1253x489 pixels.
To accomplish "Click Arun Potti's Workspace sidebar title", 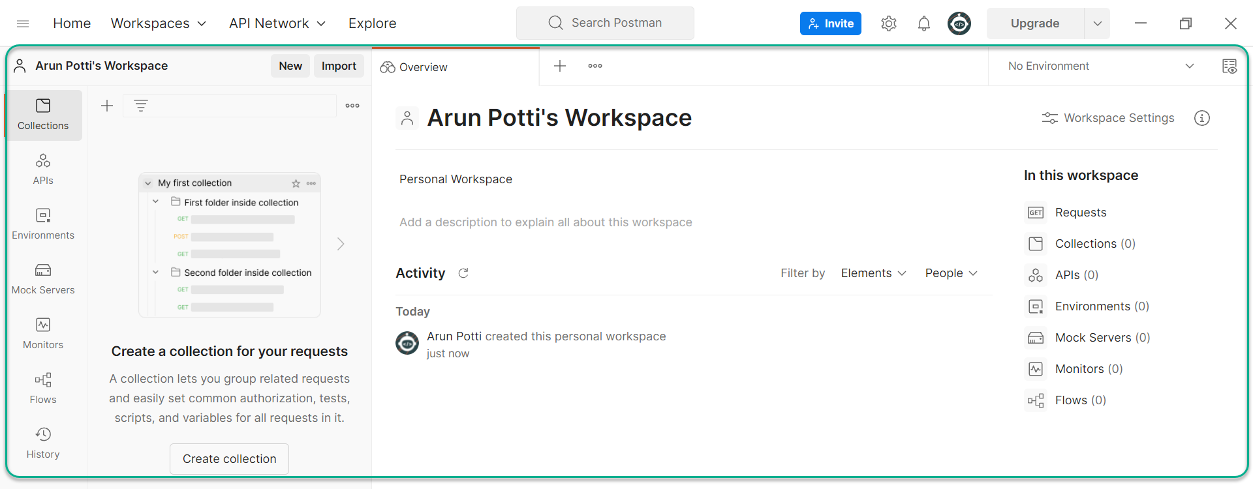I will pos(102,66).
